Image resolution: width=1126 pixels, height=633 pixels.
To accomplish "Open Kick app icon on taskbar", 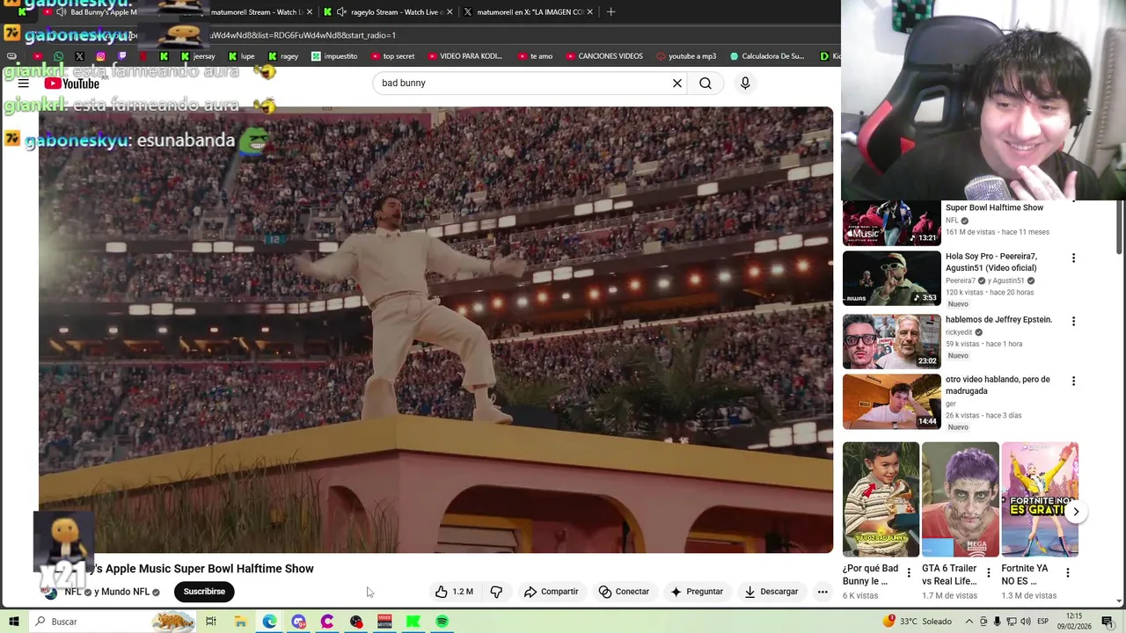I will [413, 622].
